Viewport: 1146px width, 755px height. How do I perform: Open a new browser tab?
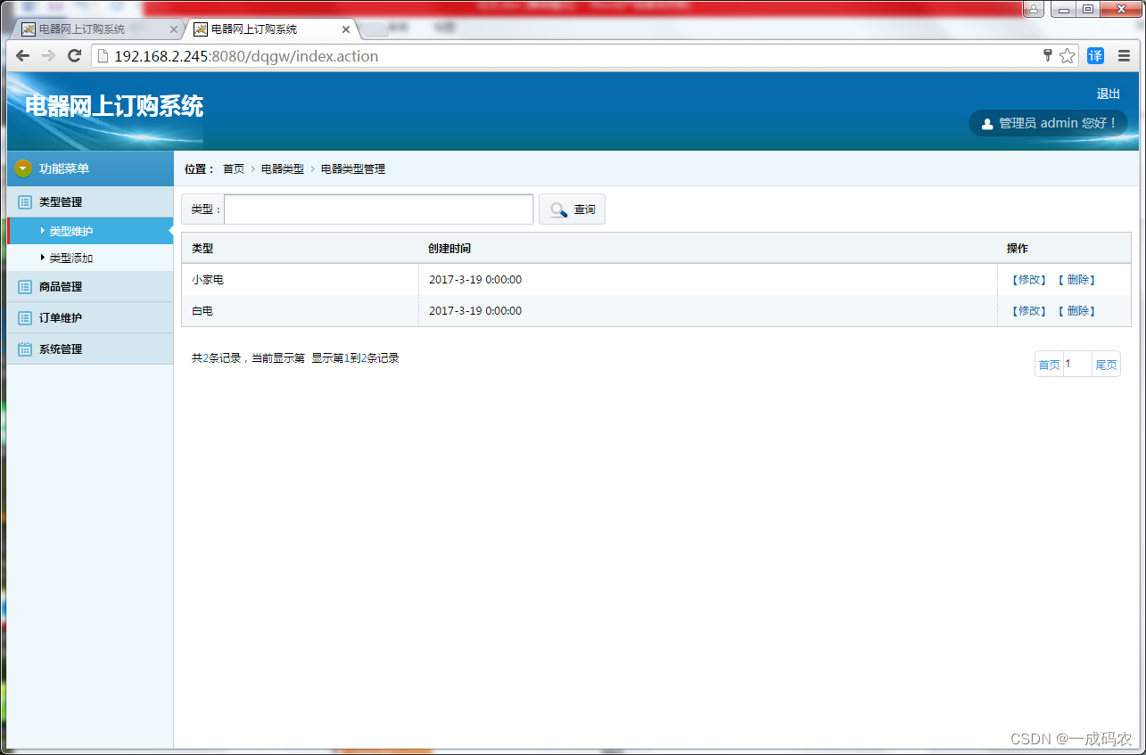(x=374, y=30)
